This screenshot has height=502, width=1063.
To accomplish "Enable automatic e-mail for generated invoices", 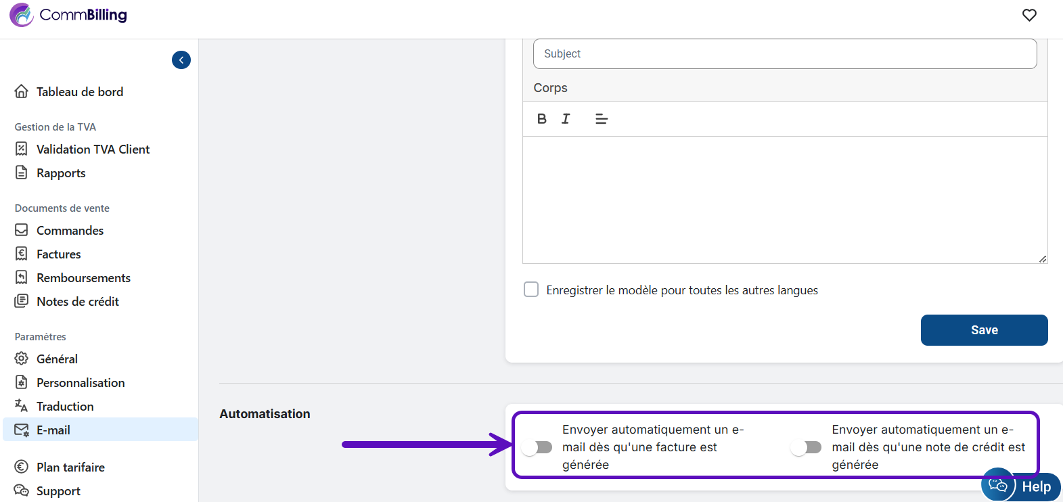I will coord(538,447).
